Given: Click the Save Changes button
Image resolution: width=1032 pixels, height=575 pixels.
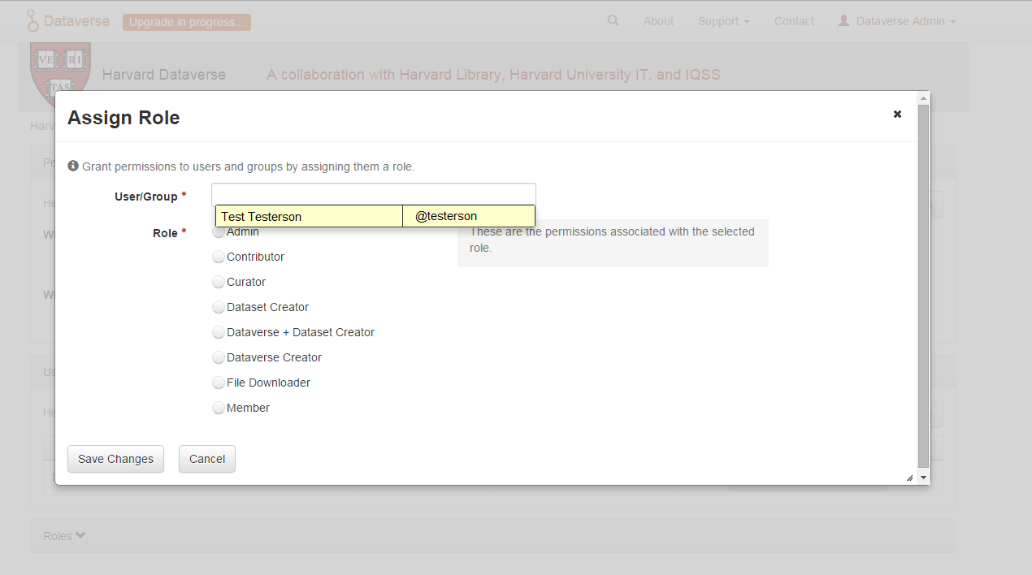Looking at the screenshot, I should (x=115, y=458).
